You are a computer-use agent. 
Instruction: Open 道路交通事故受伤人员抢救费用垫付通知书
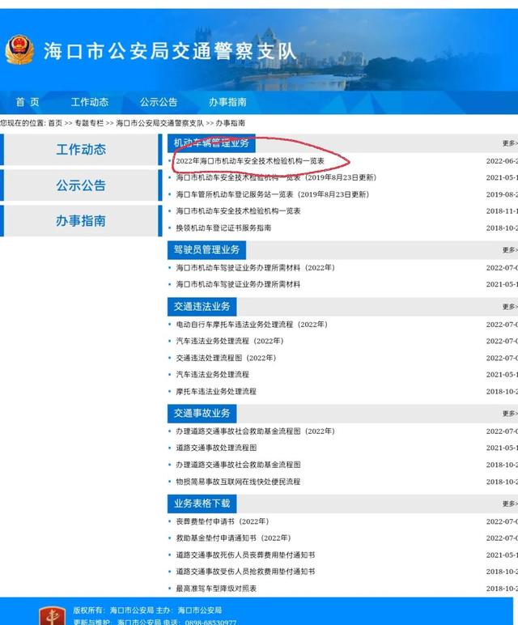click(x=245, y=572)
